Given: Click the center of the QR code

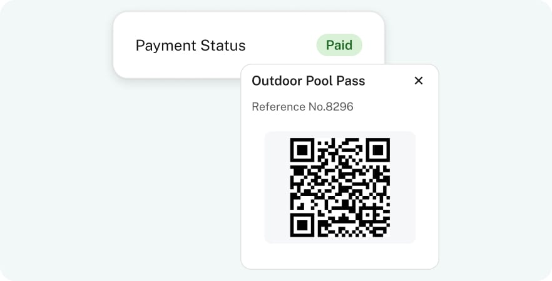Looking at the screenshot, I should pyautogui.click(x=340, y=187).
